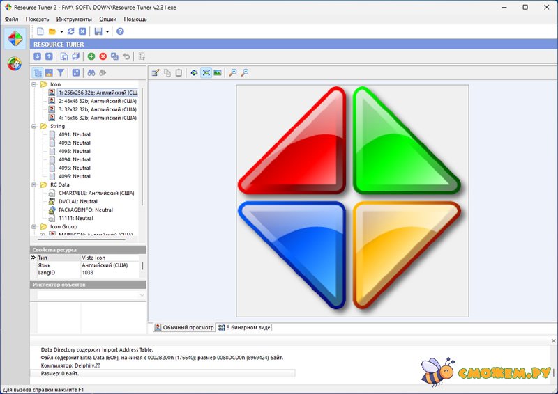Click the blue Help question mark icon
This screenshot has width=558, height=394.
120,31
